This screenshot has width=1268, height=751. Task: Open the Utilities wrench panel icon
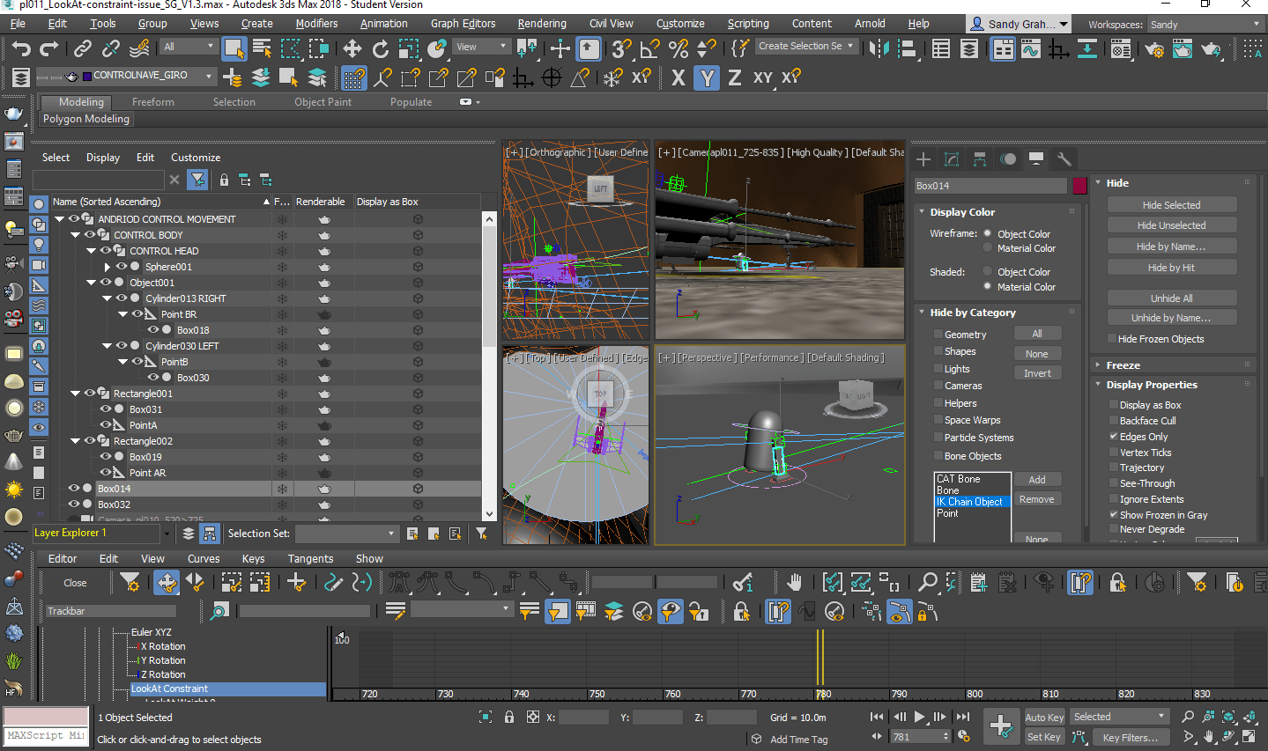click(1064, 159)
